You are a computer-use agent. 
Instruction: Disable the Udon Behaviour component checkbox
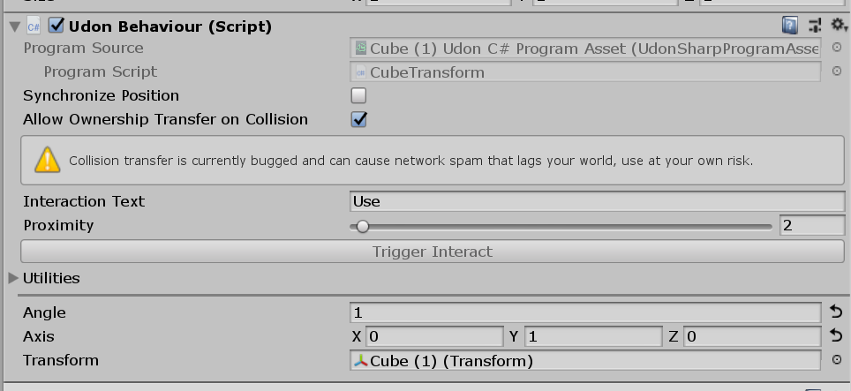(57, 27)
